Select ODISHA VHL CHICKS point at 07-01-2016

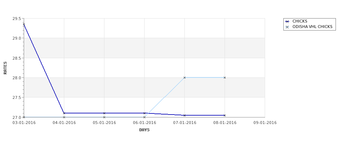(x=185, y=77)
